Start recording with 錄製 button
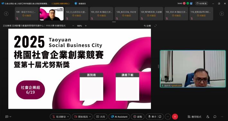 [137, 117]
